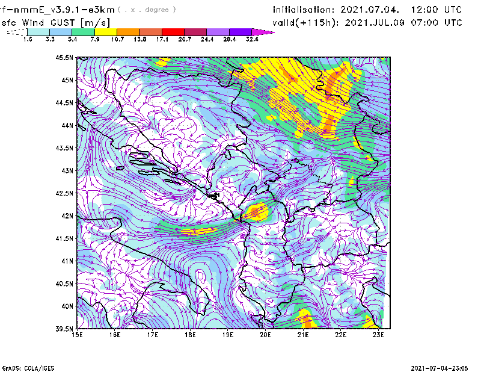Click the 17E longitude label
Viewport: 481px width, 372px height.
[x=153, y=335]
